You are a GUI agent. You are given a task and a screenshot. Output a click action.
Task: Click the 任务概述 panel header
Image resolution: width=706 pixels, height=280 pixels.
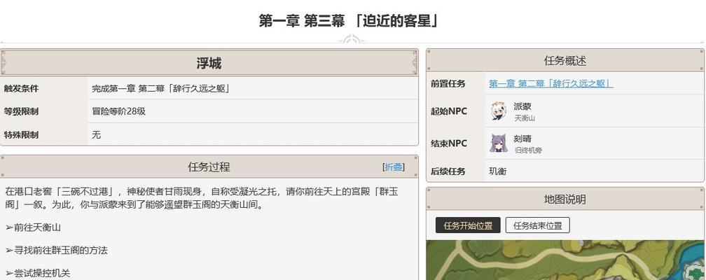click(x=565, y=61)
